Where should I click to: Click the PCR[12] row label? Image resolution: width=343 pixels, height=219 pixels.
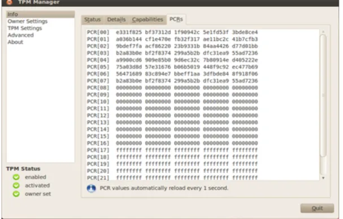pos(98,115)
